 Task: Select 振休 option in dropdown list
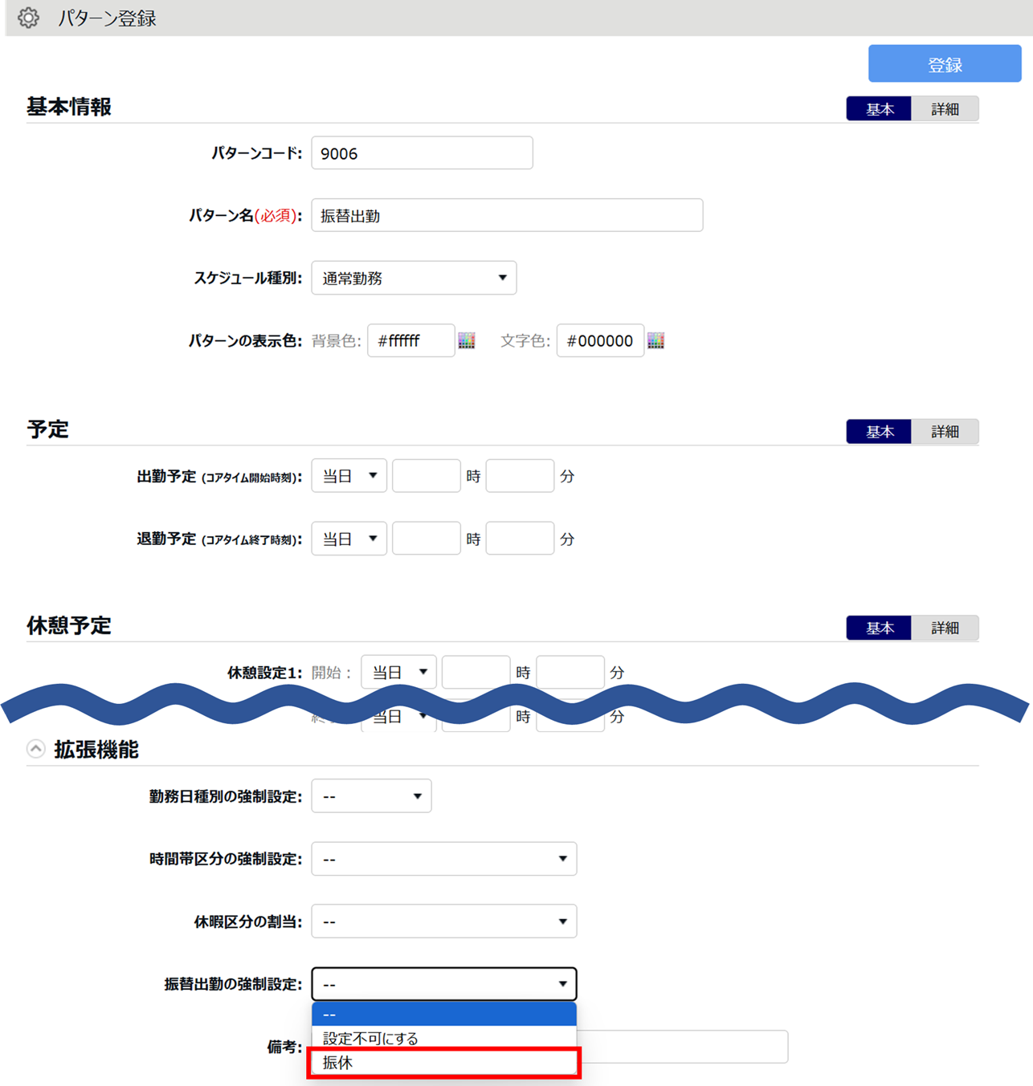(444, 1062)
